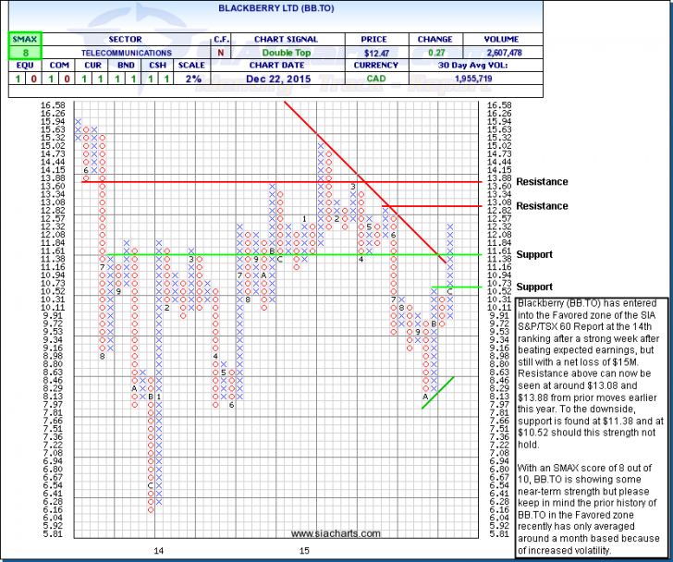The height and width of the screenshot is (562, 673).
Task: Click the Support label at 10.52
Action: [x=534, y=287]
